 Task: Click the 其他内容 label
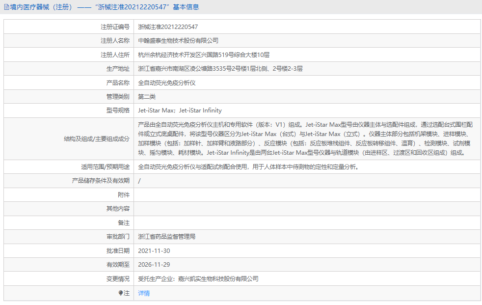point(118,208)
